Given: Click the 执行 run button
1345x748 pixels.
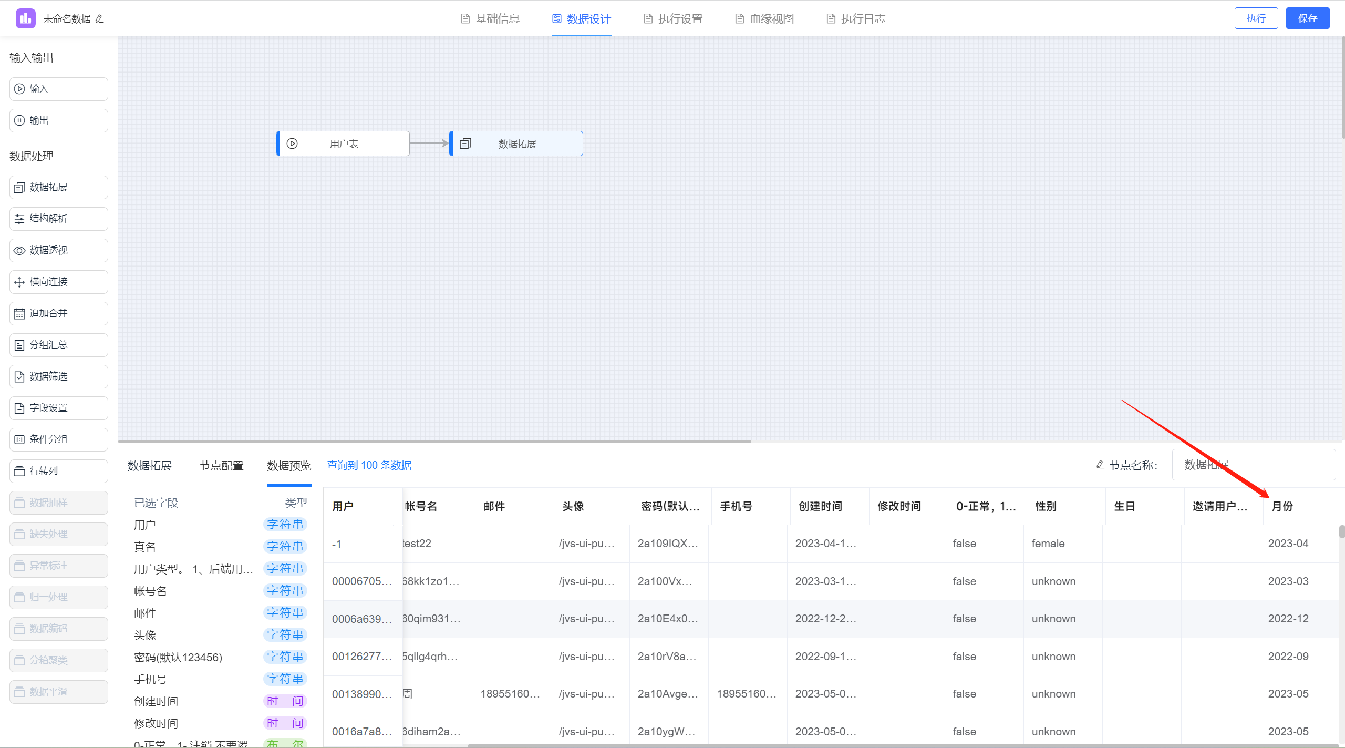Looking at the screenshot, I should (x=1256, y=18).
